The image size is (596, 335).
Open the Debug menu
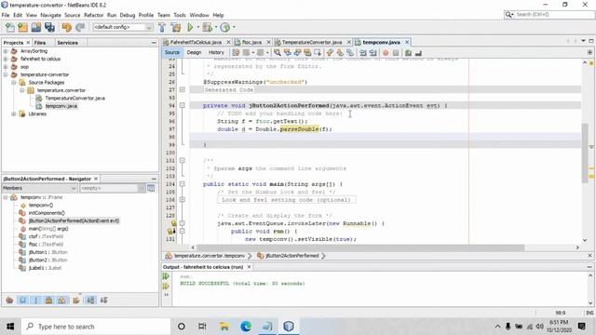tap(128, 15)
